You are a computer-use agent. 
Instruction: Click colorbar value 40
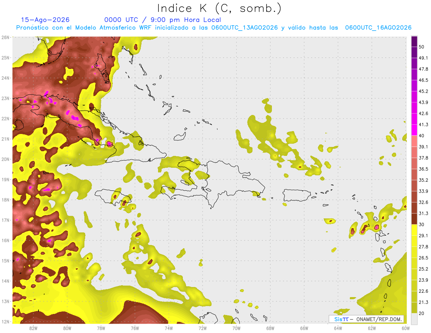click(421, 136)
